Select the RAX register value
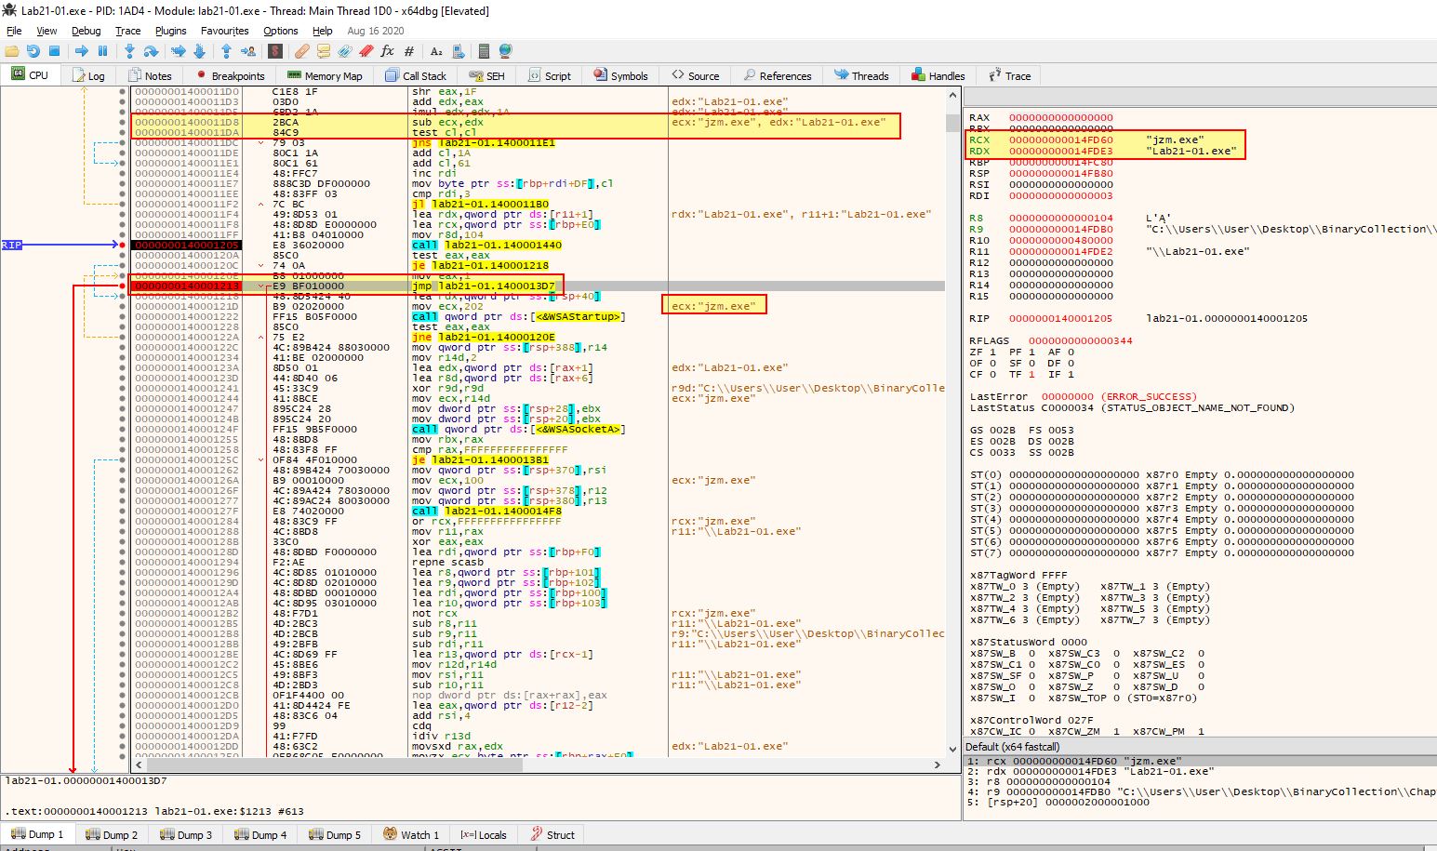Viewport: 1437px width, 851px height. click(1060, 117)
